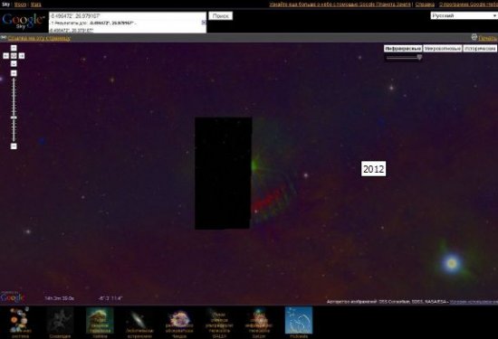Click the center reset-view pan button
Image resolution: width=498 pixels, height=339 pixels.
click(x=14, y=56)
